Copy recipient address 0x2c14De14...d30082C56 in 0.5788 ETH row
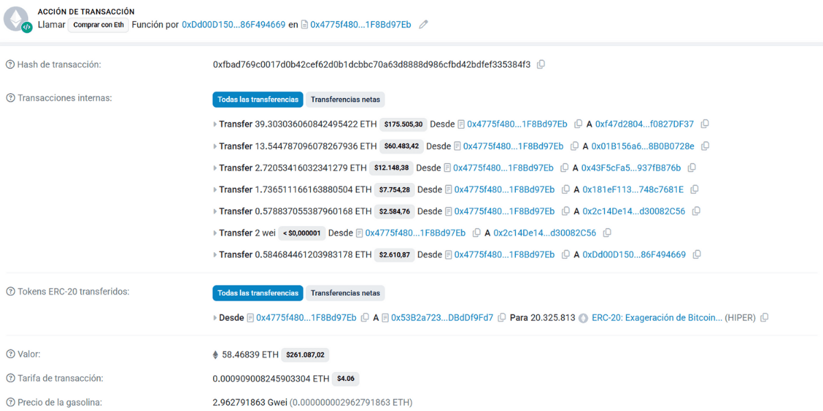823x411 pixels. (x=696, y=211)
